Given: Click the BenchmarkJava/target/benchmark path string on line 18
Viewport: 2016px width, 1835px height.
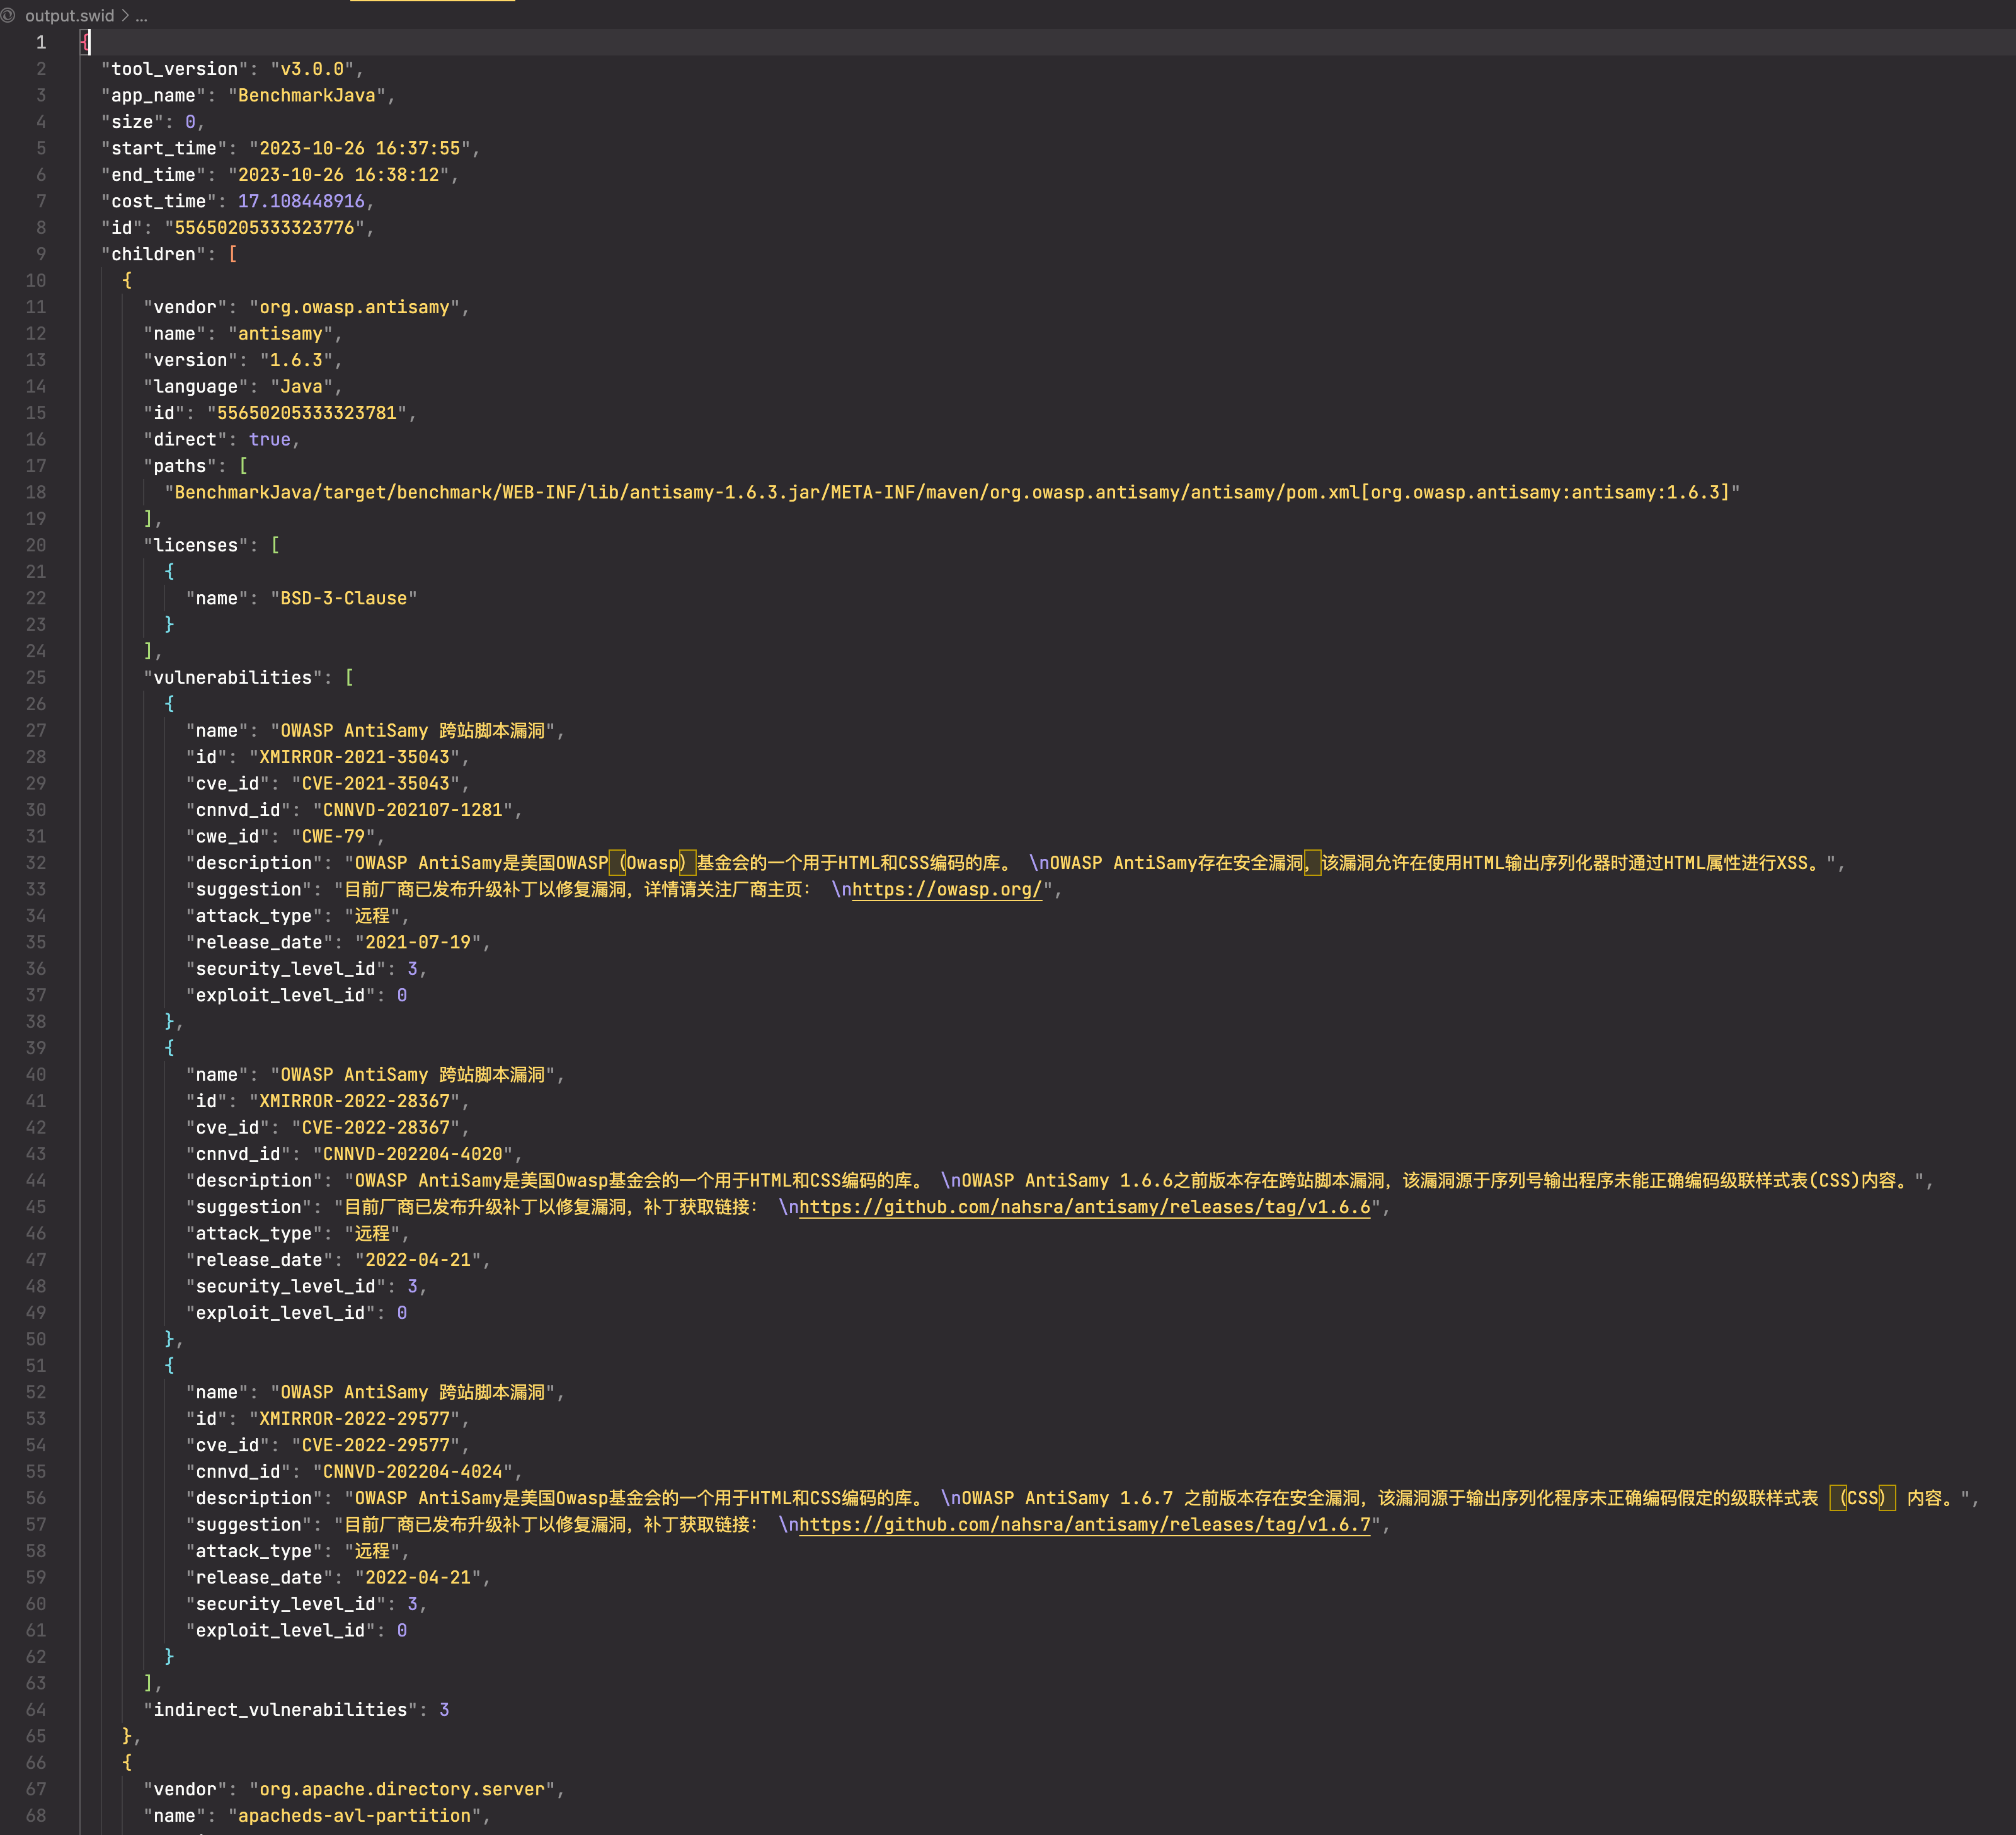Looking at the screenshot, I should click(x=952, y=492).
